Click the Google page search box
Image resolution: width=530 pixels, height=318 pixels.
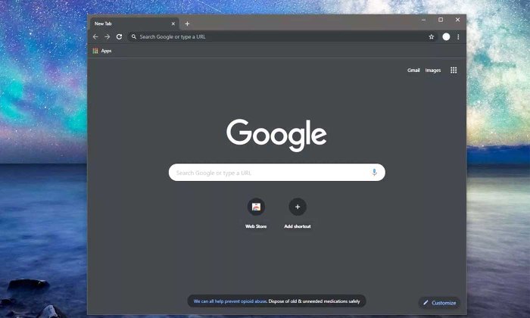coord(277,173)
